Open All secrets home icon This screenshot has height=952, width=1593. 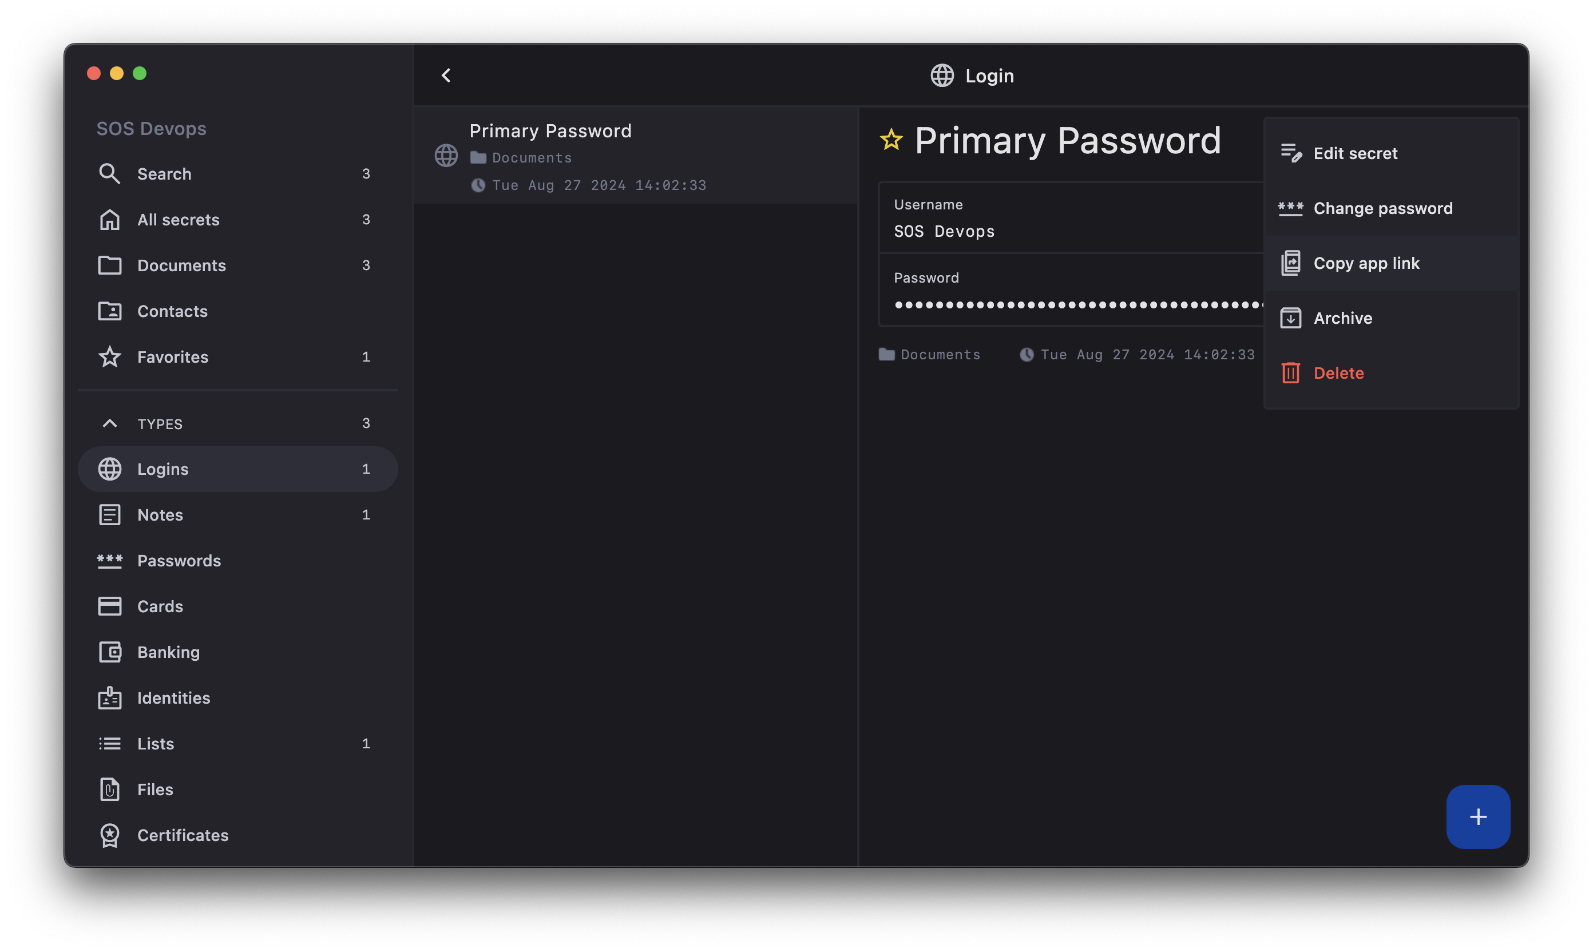110,219
